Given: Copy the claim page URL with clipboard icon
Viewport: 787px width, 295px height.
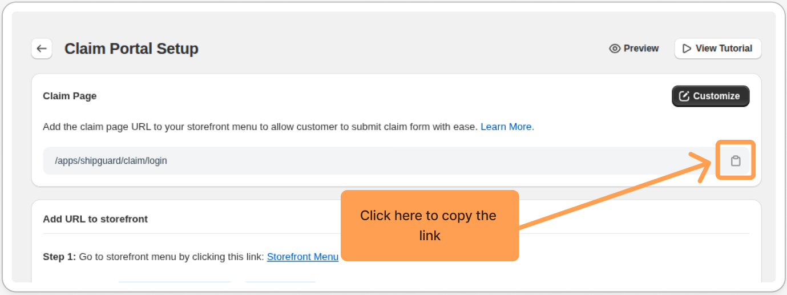Looking at the screenshot, I should point(736,161).
